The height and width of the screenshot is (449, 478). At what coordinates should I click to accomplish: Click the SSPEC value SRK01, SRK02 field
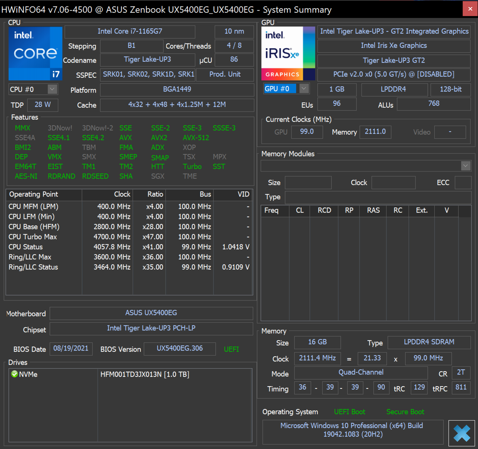[148, 74]
